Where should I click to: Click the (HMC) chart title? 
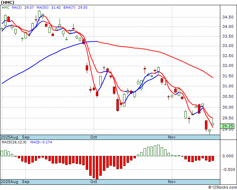(x=8, y=2)
